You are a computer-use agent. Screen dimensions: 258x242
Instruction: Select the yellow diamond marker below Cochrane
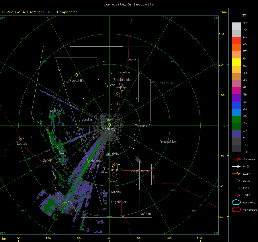coord(98,166)
